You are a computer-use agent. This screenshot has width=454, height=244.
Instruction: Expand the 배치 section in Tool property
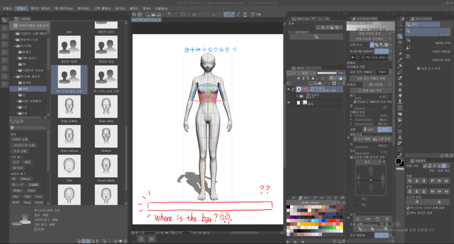(349, 63)
